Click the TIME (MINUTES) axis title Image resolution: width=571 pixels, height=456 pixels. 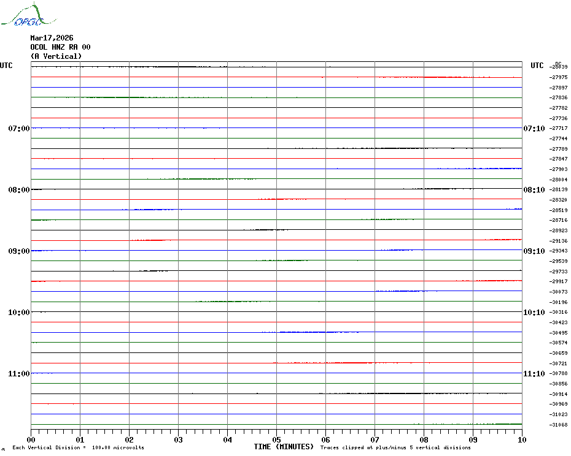pos(284,447)
